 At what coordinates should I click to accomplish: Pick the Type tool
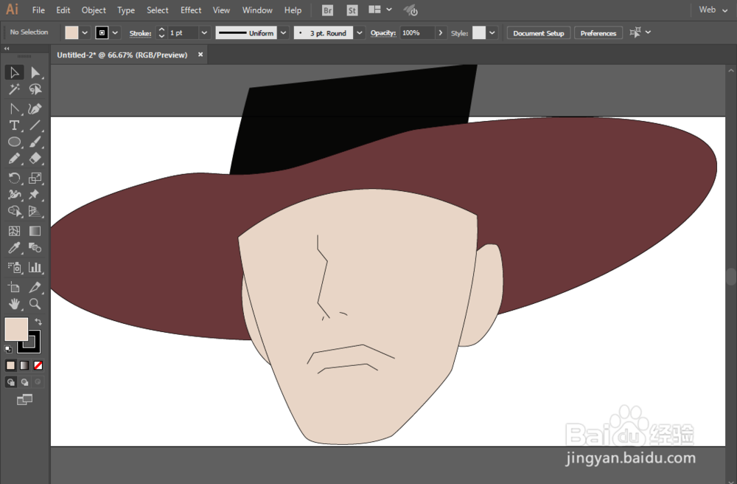[x=14, y=125]
